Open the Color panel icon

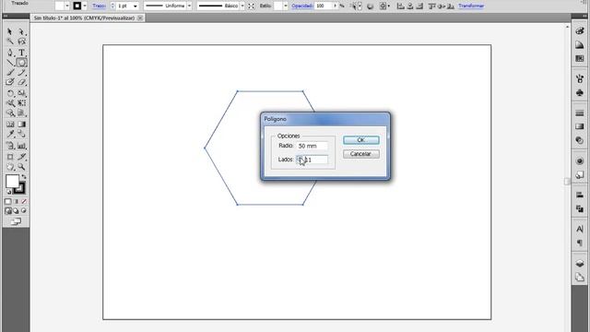(580, 31)
